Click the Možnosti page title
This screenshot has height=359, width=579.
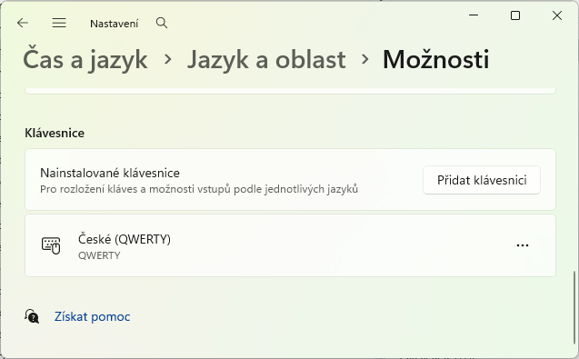pos(436,59)
